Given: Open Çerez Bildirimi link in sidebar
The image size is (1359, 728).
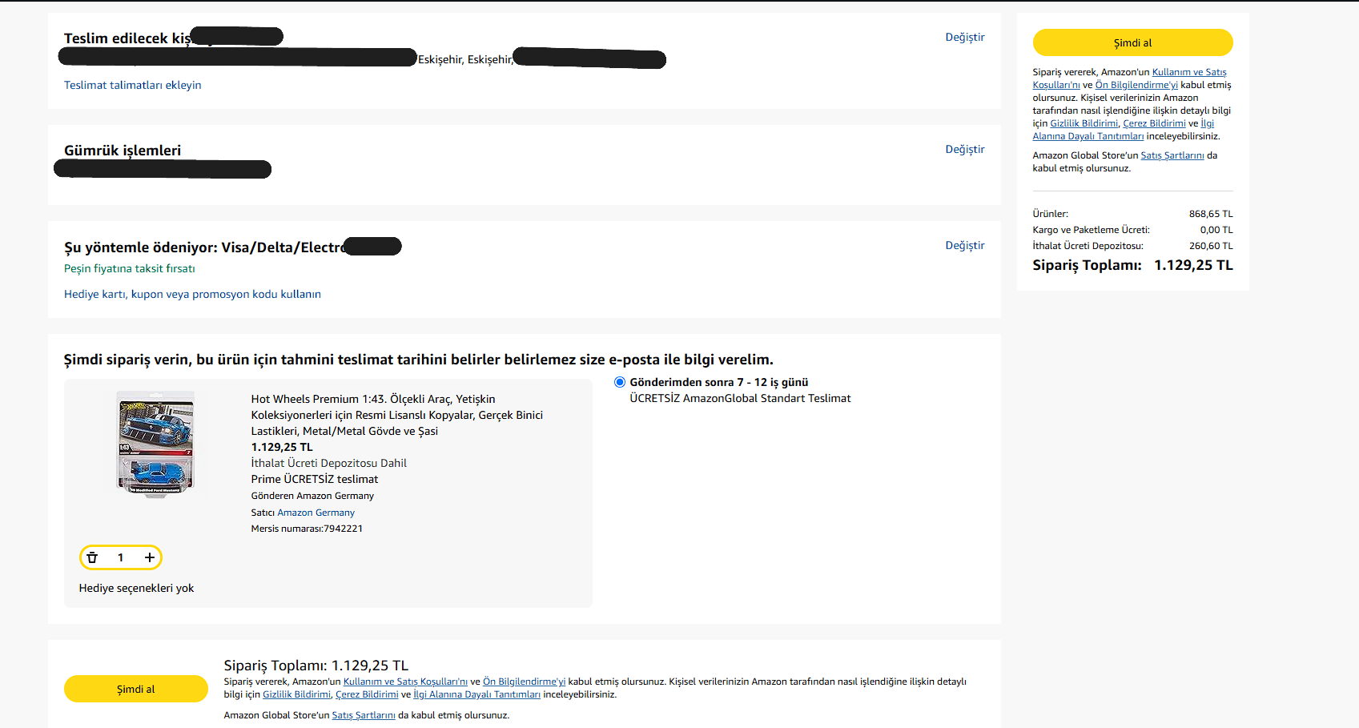Looking at the screenshot, I should [x=1154, y=123].
